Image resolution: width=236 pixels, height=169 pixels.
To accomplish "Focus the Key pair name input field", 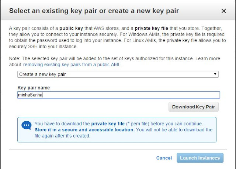I will tap(118, 95).
